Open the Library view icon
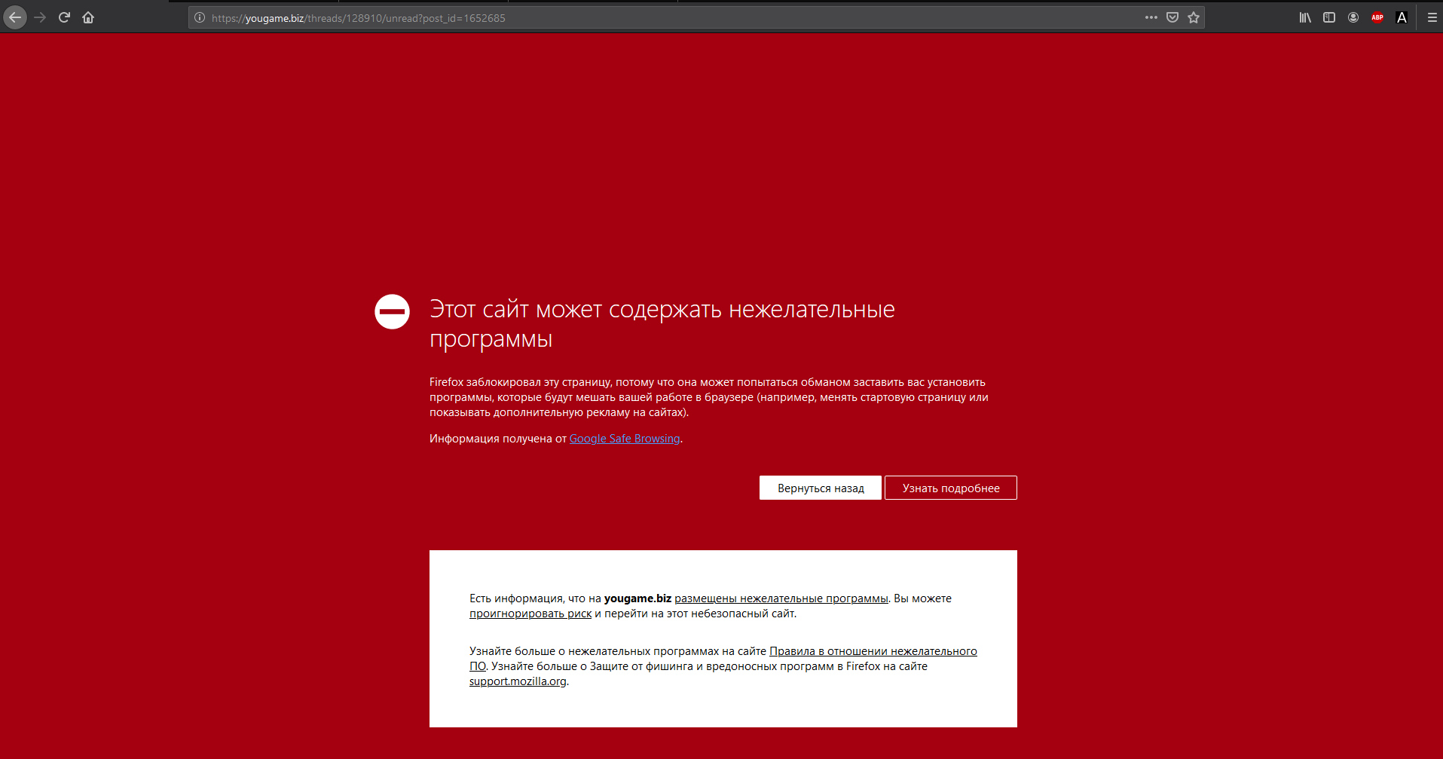The height and width of the screenshot is (759, 1443). [x=1305, y=17]
